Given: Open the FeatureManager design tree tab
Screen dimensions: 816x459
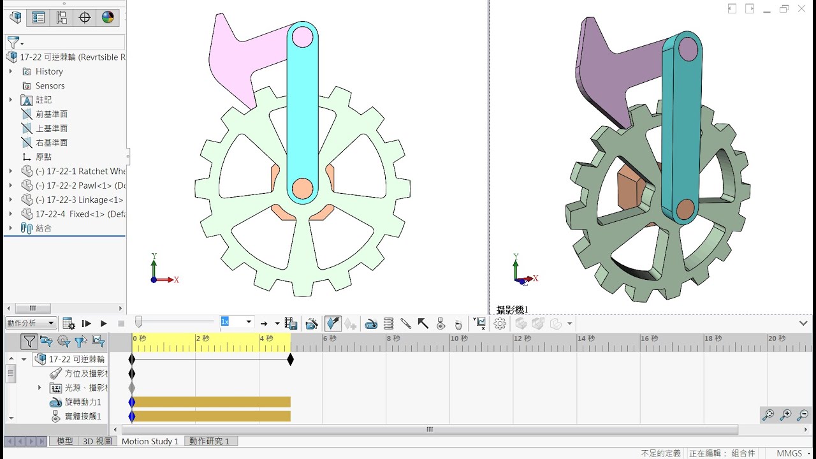Looking at the screenshot, I should tap(15, 17).
